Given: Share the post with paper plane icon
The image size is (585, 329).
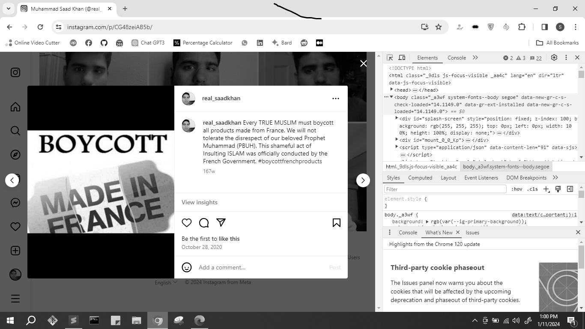Looking at the screenshot, I should pos(221,222).
